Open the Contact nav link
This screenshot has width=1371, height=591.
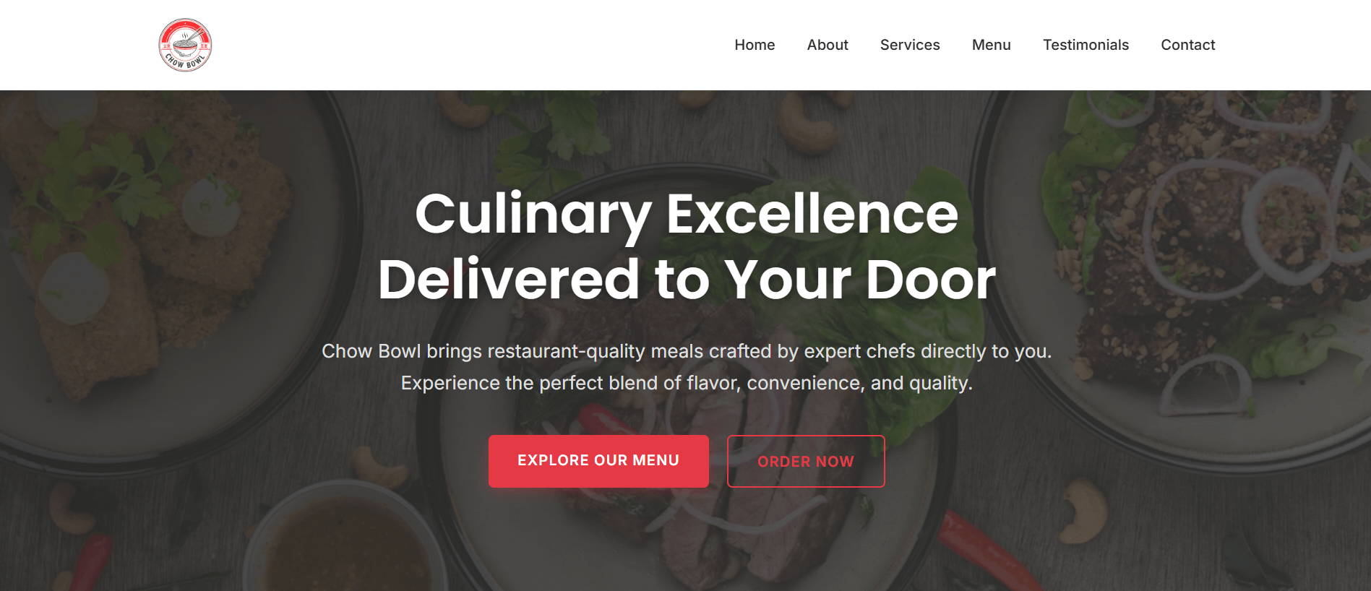(1187, 45)
